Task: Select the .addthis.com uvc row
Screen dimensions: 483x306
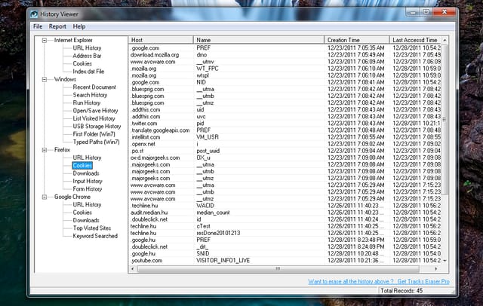Action: [285, 117]
